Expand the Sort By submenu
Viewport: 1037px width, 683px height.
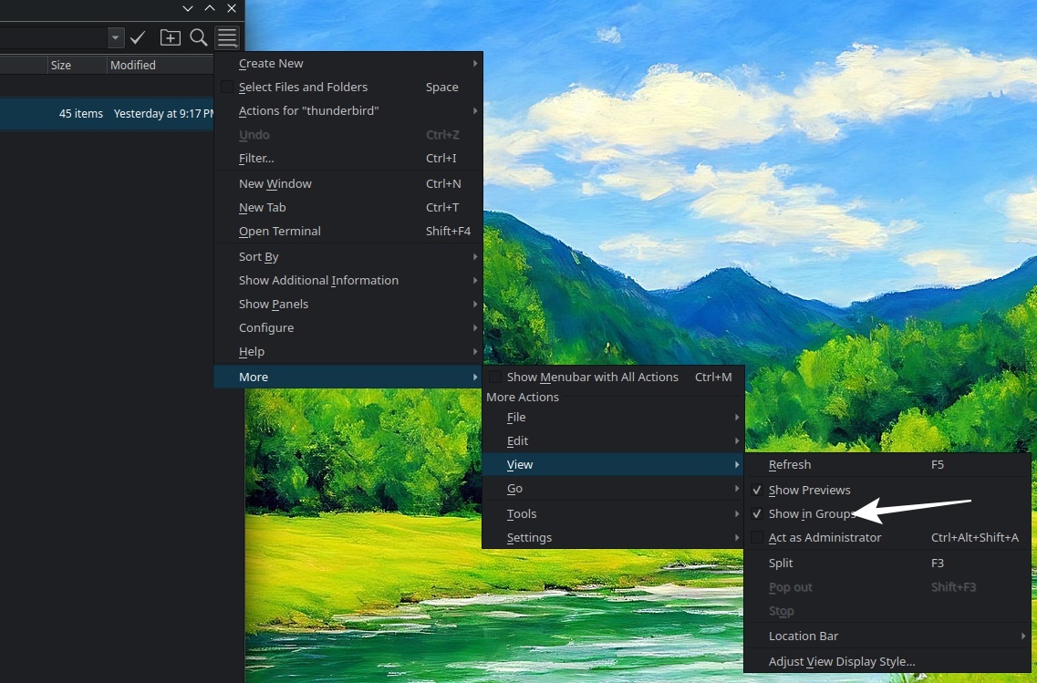348,256
